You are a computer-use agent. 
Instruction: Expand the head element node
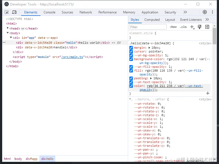click(8, 28)
